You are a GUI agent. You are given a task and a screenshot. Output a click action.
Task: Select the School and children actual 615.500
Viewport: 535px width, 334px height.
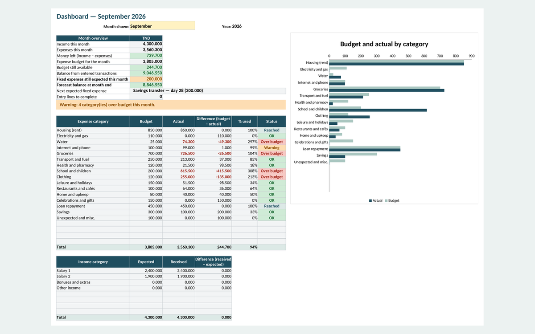tap(179, 171)
